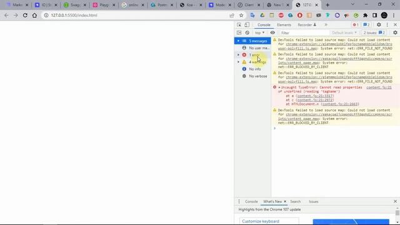Close the DevTools panel

coord(395,25)
